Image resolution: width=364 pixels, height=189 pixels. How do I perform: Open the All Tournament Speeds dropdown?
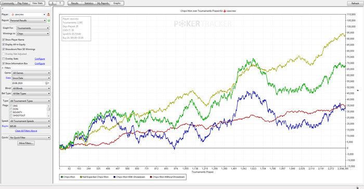(x=30, y=121)
